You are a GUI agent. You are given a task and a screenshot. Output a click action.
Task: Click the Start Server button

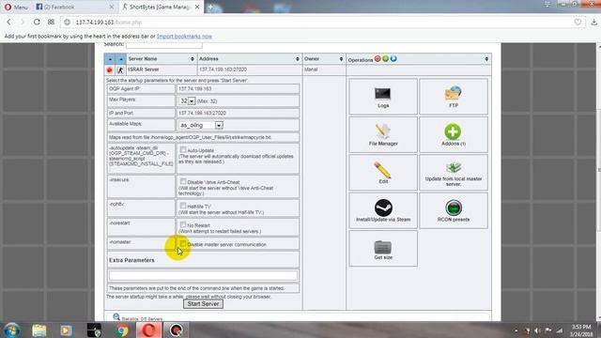point(203,304)
